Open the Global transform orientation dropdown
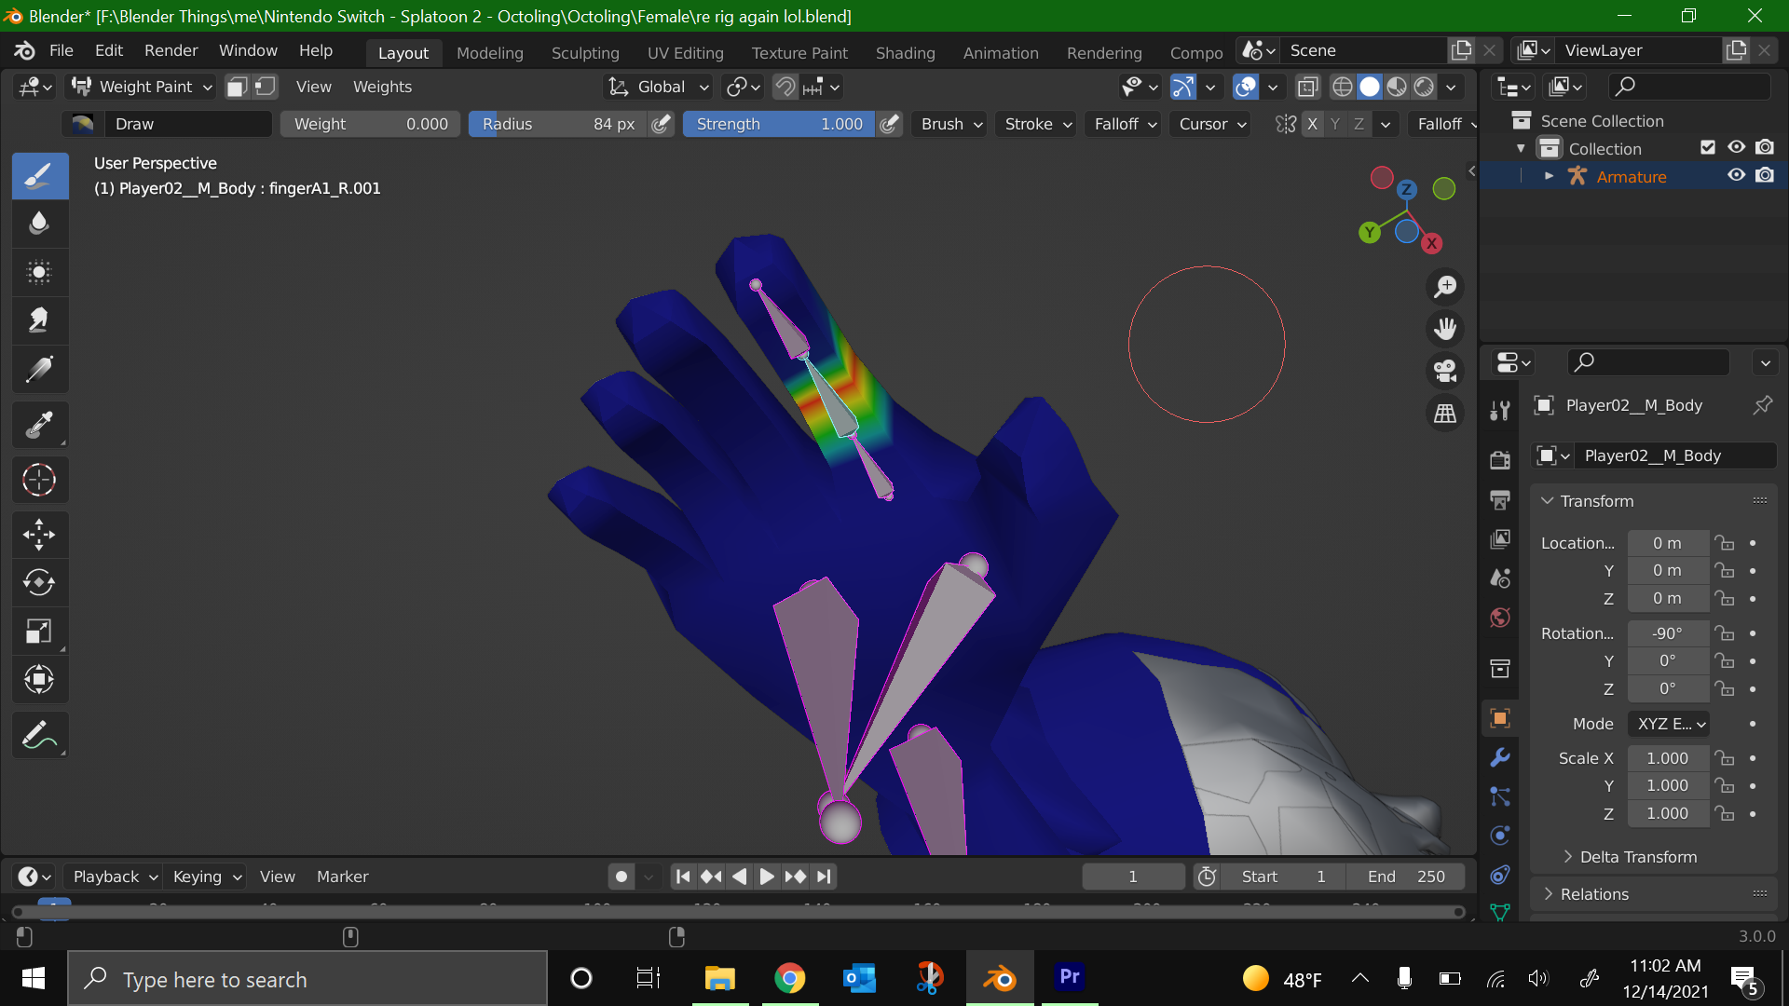 pyautogui.click(x=658, y=87)
